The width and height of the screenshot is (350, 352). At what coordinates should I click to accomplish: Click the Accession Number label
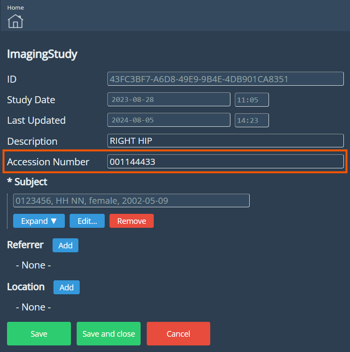[x=48, y=162]
